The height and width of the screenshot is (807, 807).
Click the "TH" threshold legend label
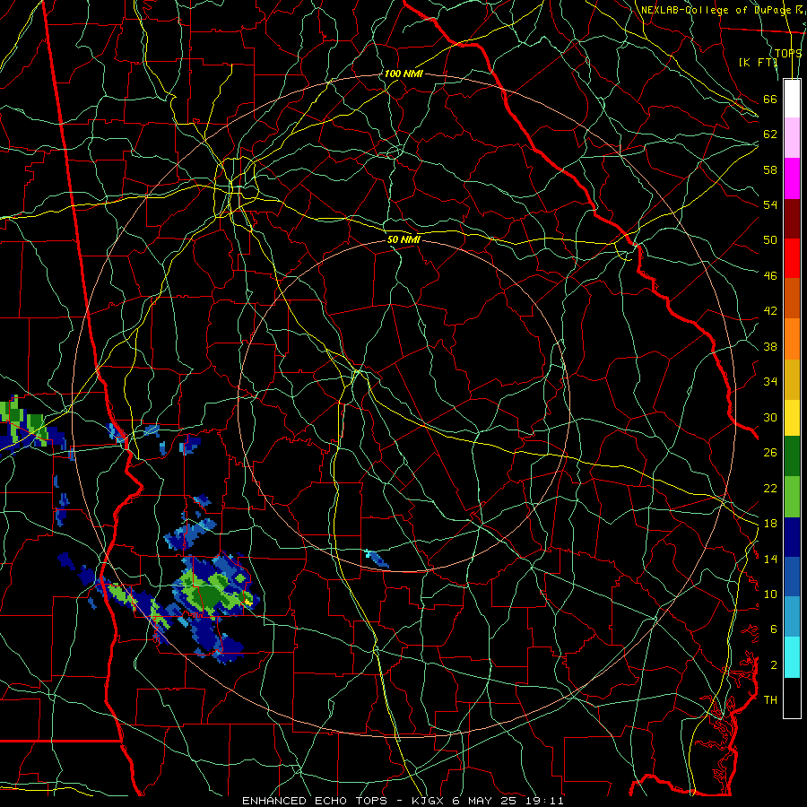[x=770, y=700]
